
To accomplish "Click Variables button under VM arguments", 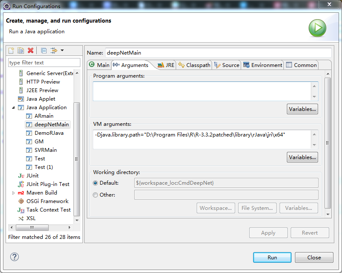I will pos(302,157).
